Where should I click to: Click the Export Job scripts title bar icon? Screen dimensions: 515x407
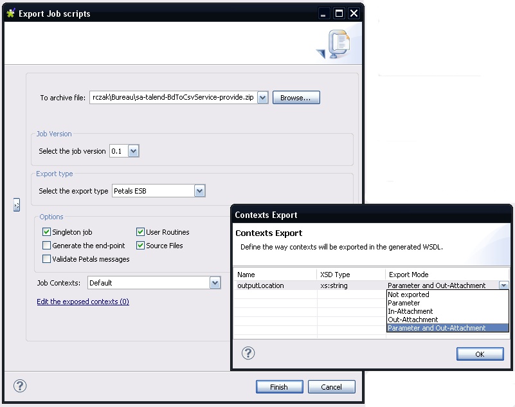[x=11, y=13]
